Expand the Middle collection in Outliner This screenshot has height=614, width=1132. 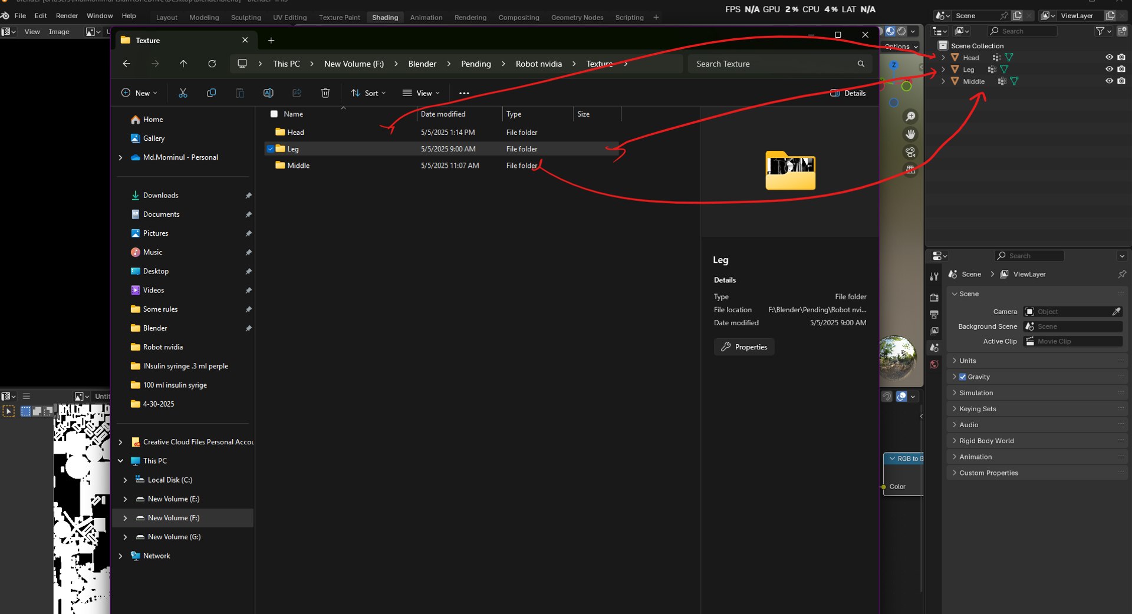943,81
